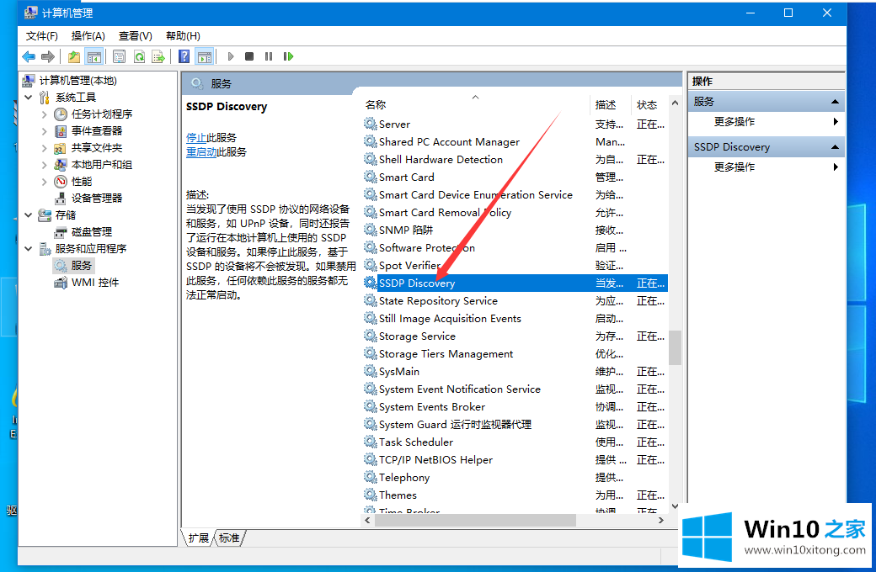Select the State Repository Service row
This screenshot has height=572, width=876.
[515, 301]
